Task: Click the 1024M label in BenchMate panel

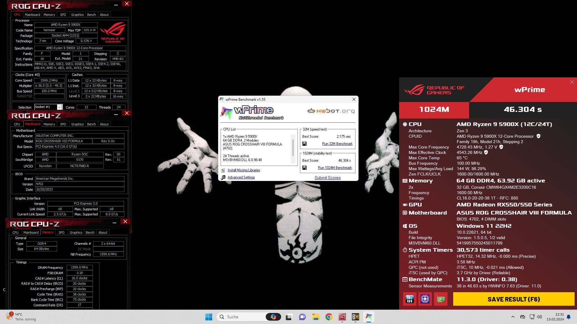Action: pyautogui.click(x=434, y=110)
